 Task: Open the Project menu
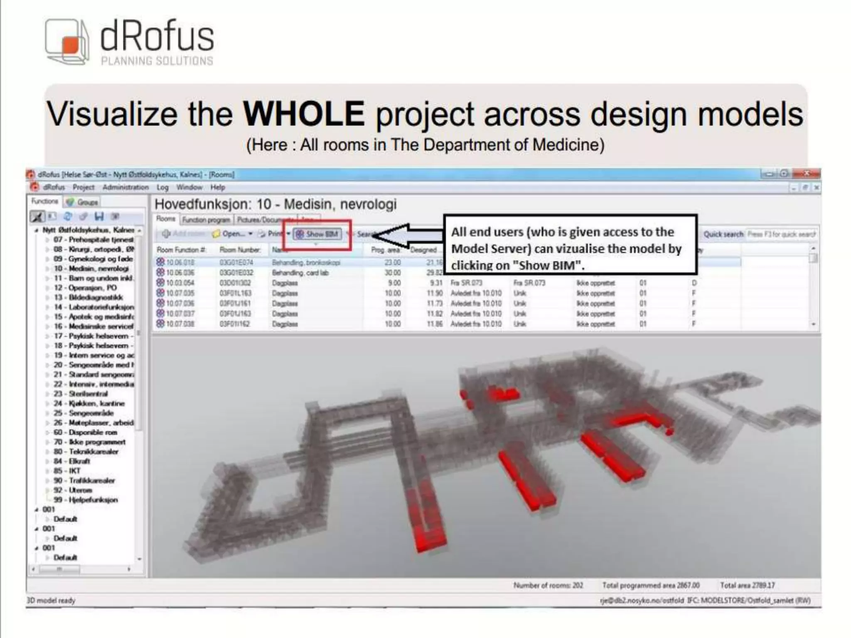pos(84,187)
